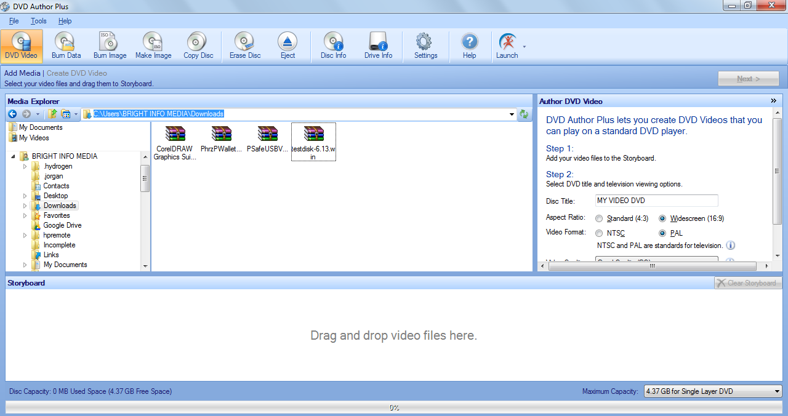Open the File menu
This screenshot has height=416, width=788.
click(x=14, y=21)
